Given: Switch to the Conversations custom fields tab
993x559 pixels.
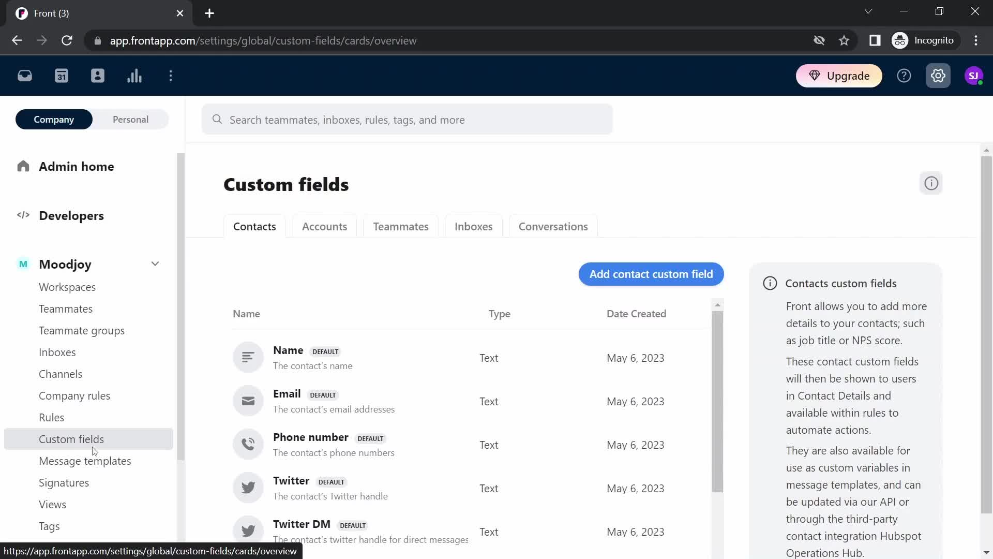Looking at the screenshot, I should coord(553,226).
